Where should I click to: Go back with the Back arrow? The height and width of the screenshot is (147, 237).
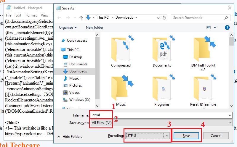[x=59, y=18]
